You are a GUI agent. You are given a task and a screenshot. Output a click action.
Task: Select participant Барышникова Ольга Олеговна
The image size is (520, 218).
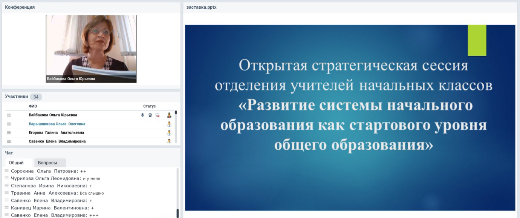[57, 124]
